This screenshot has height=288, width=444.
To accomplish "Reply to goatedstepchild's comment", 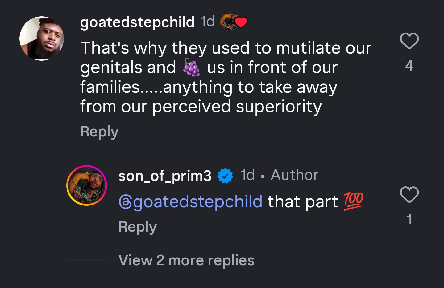I will [x=99, y=132].
